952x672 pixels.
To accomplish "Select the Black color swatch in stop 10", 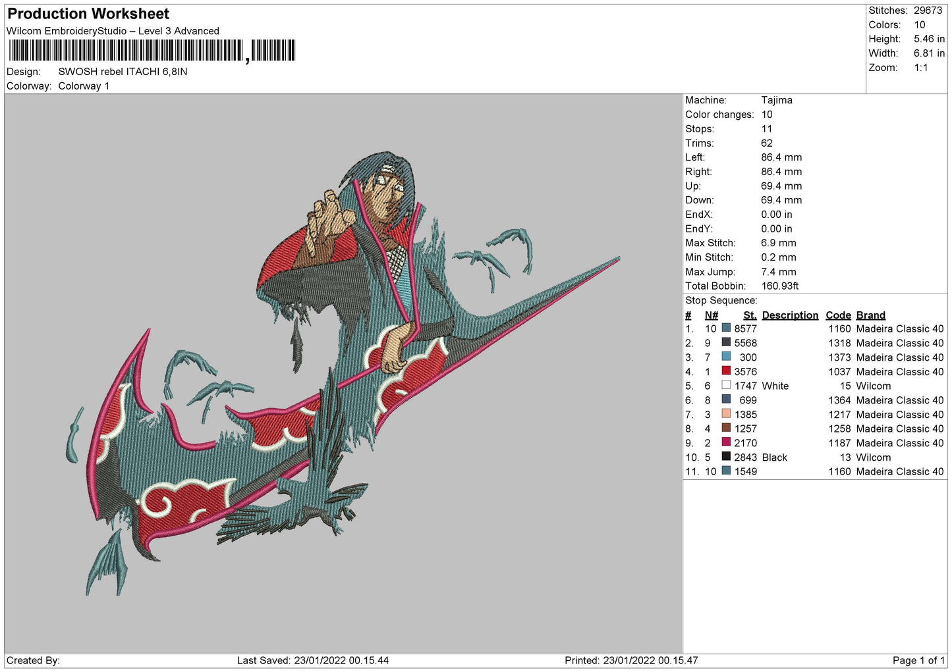I will [x=726, y=457].
